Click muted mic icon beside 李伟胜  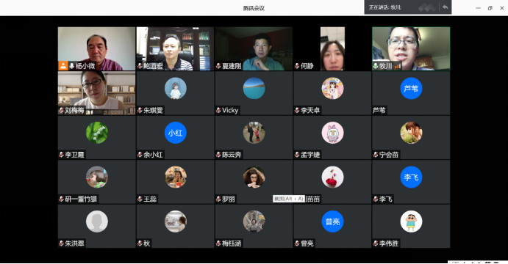tap(376, 243)
